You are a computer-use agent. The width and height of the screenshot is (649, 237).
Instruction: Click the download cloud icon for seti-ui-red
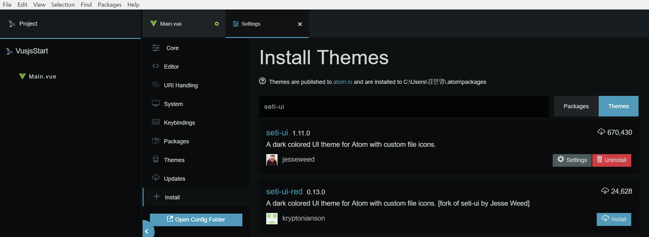[x=605, y=191]
